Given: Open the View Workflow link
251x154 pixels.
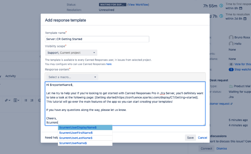Looking at the screenshot, I should [138, 5].
